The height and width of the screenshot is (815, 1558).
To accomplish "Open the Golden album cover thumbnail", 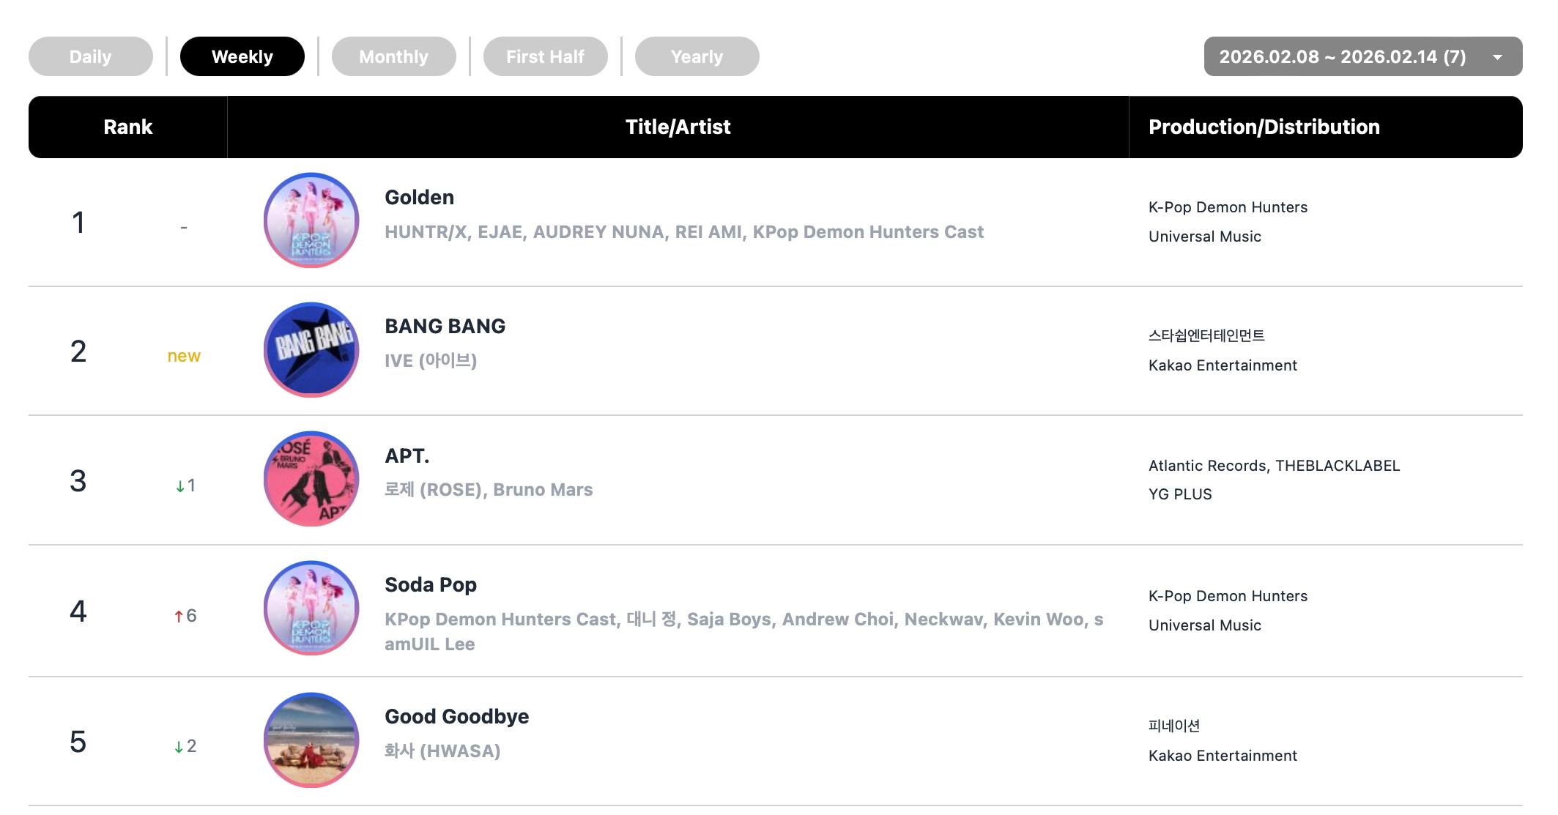I will pos(311,220).
